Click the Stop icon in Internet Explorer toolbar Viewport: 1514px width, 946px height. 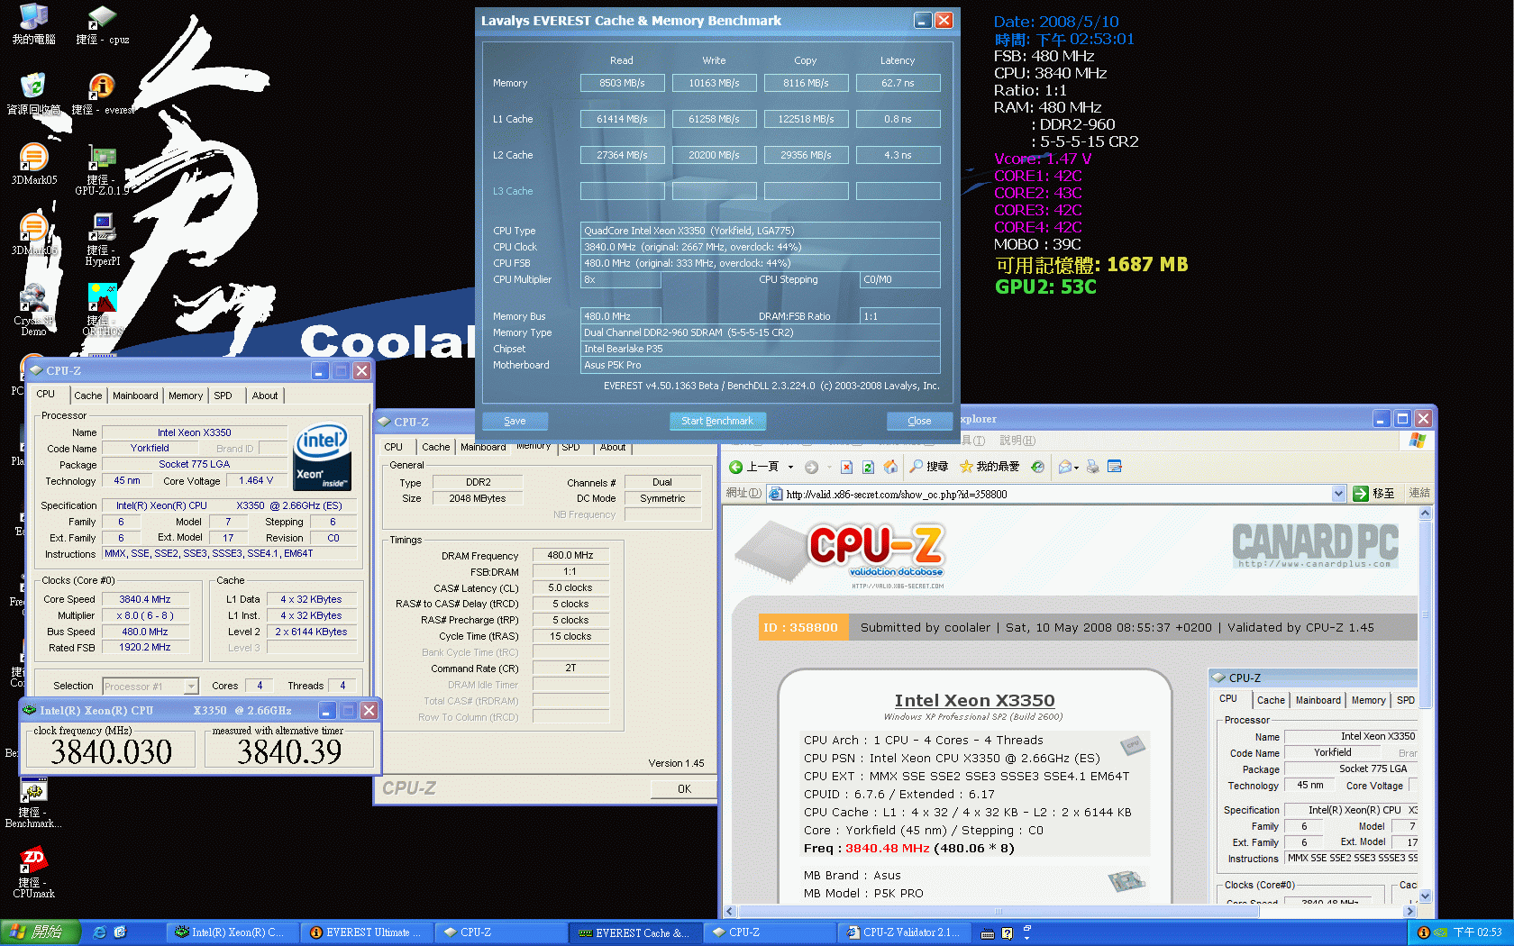point(846,467)
